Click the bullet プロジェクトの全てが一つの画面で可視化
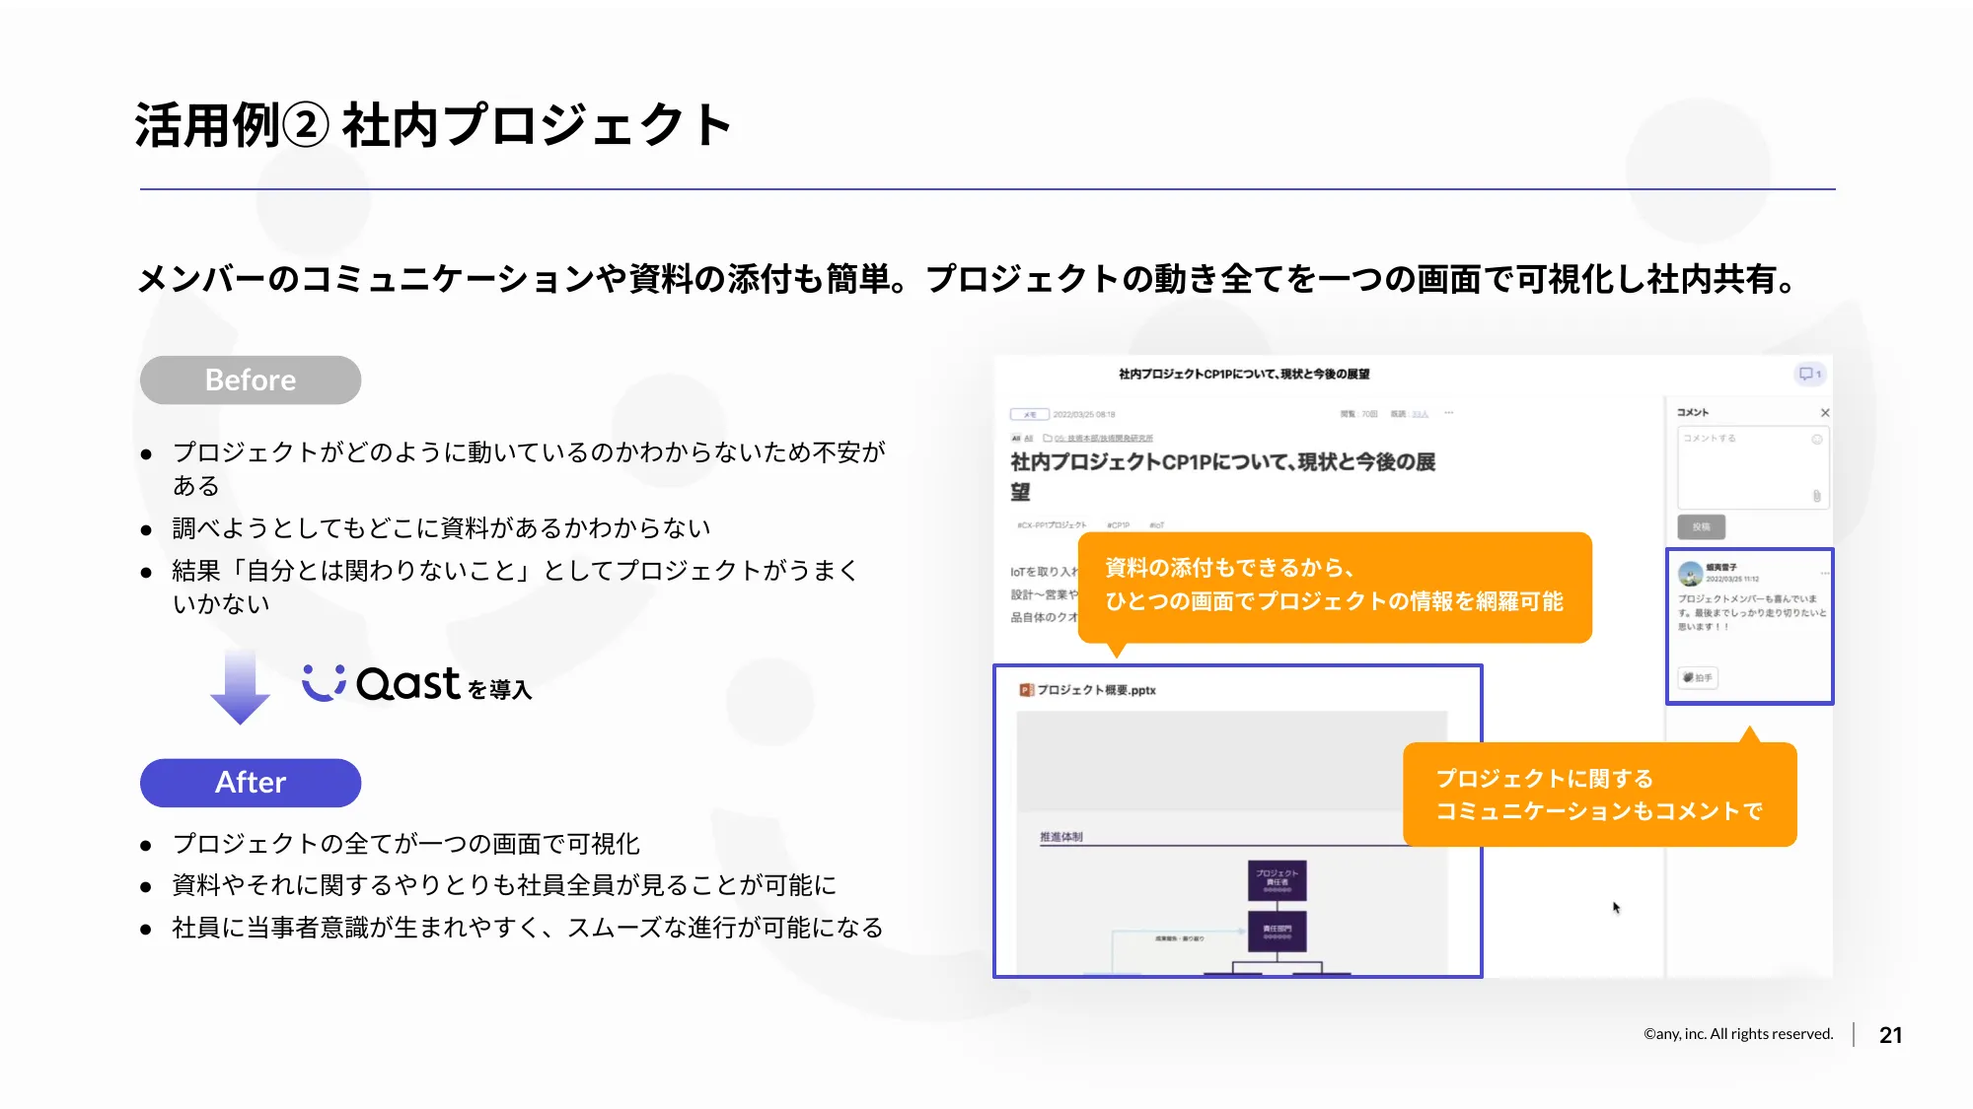The height and width of the screenshot is (1109, 1973). click(x=405, y=844)
